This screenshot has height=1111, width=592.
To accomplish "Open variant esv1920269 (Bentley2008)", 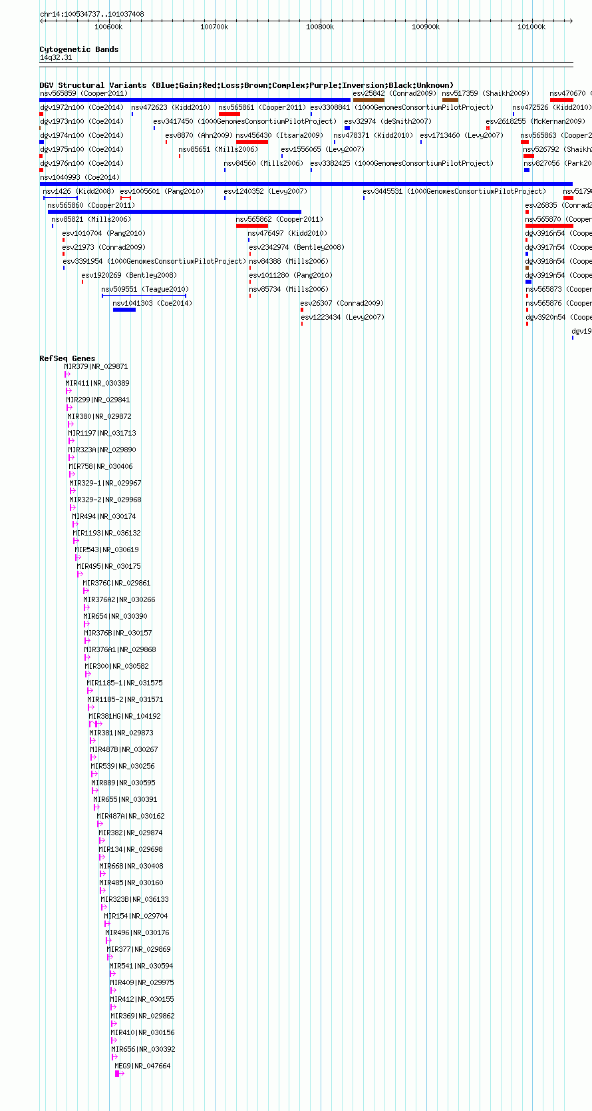I will pyautogui.click(x=129, y=275).
